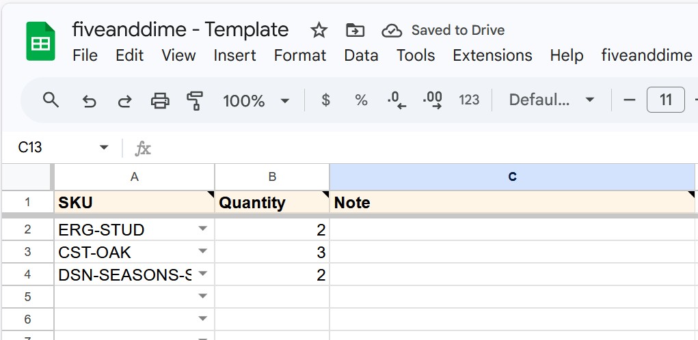
Task: Open the ERG-STUD SKU dropdown arrow
Action: (x=202, y=229)
